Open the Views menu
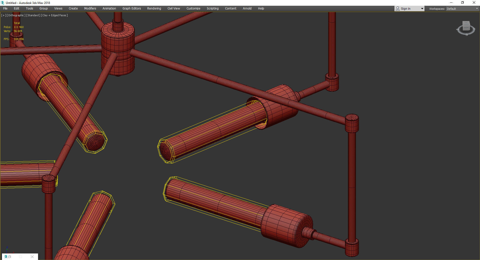Image resolution: width=480 pixels, height=260 pixels. tap(58, 9)
